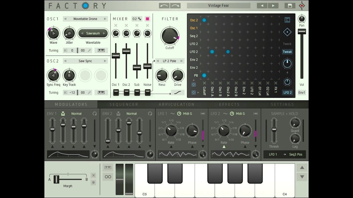The image size is (353, 198).
Task: Toggle the ENV 1 loop button
Action: click(x=95, y=114)
